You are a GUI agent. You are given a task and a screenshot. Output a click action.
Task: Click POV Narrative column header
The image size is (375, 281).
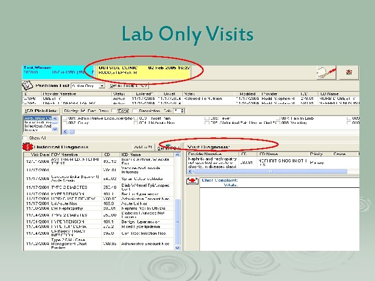coord(76,155)
